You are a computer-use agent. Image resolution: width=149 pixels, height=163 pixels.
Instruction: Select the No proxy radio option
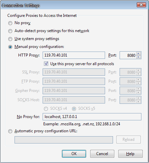tap(10, 23)
